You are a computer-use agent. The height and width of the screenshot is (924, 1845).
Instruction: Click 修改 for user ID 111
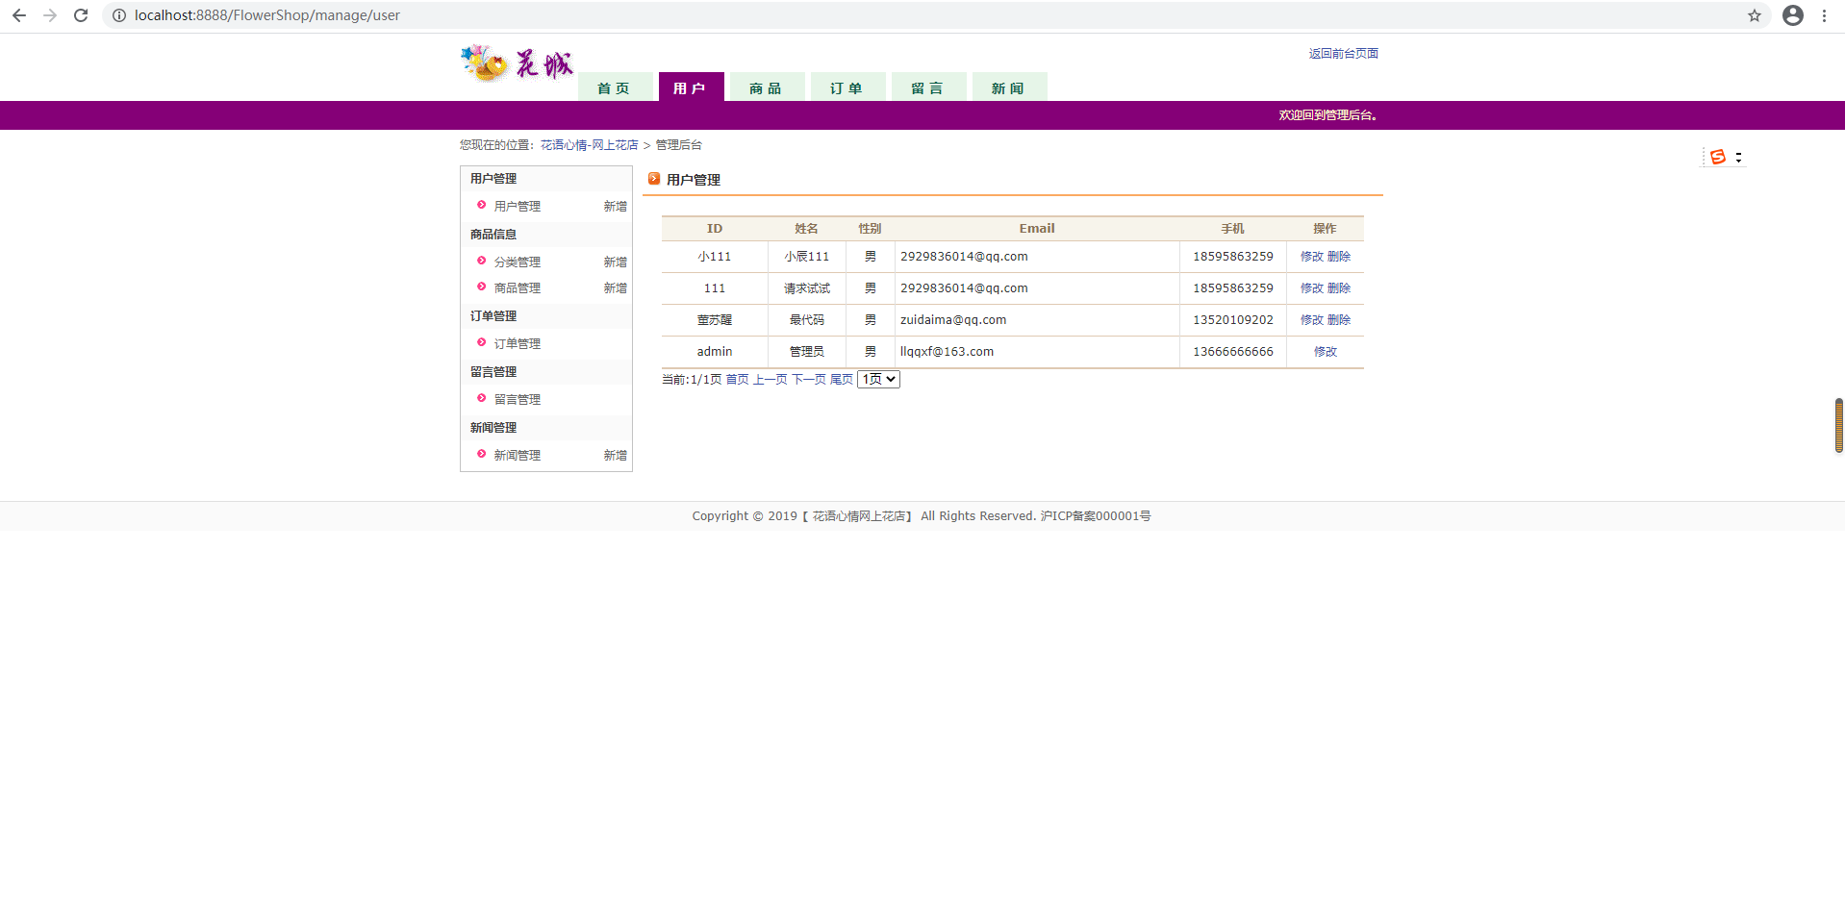click(x=1312, y=288)
